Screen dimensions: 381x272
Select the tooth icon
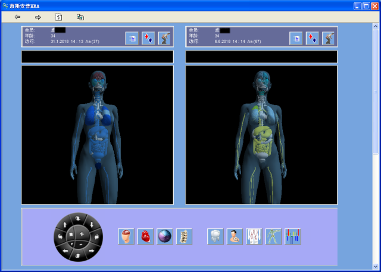[215, 236]
